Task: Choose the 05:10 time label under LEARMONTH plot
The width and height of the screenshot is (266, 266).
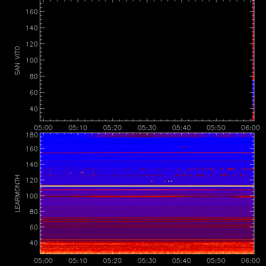Action: click(x=78, y=261)
